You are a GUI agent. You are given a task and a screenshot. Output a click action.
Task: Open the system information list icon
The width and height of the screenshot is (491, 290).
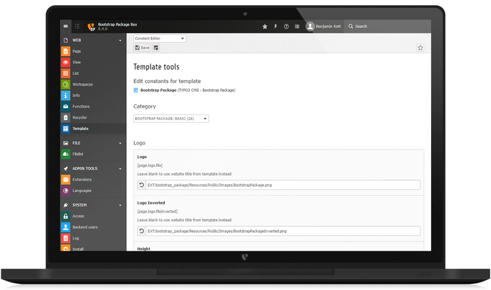(x=297, y=26)
